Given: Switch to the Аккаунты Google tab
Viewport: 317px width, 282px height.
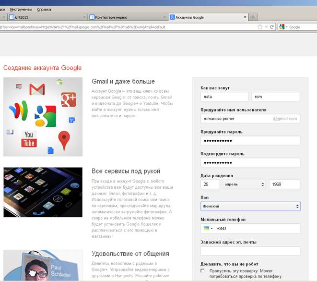Looking at the screenshot, I should (208, 17).
